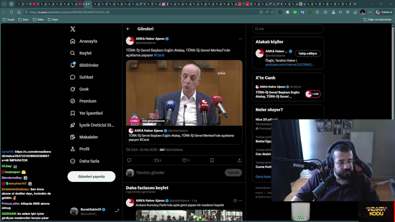Screen dimensions: 395x222
Task: Open Profil page
Action: pyautogui.click(x=80, y=149)
